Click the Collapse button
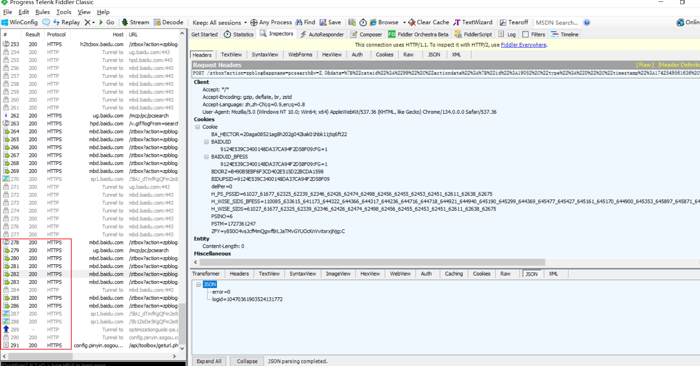This screenshot has height=366, width=700. 247,361
